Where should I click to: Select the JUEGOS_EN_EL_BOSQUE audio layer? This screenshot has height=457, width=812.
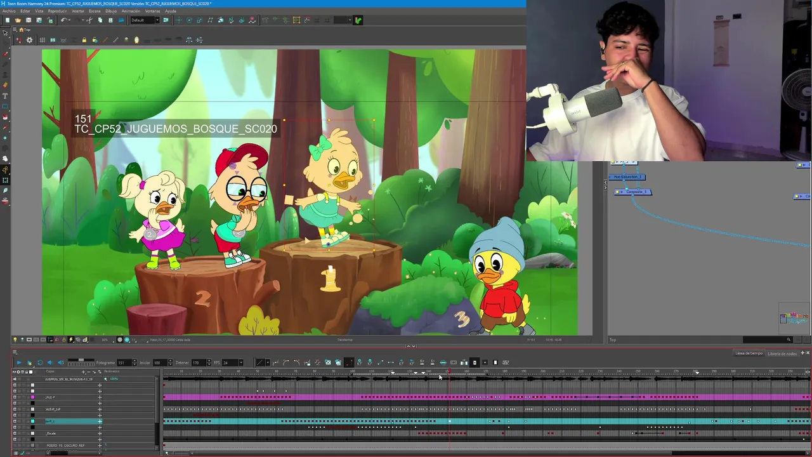click(69, 379)
